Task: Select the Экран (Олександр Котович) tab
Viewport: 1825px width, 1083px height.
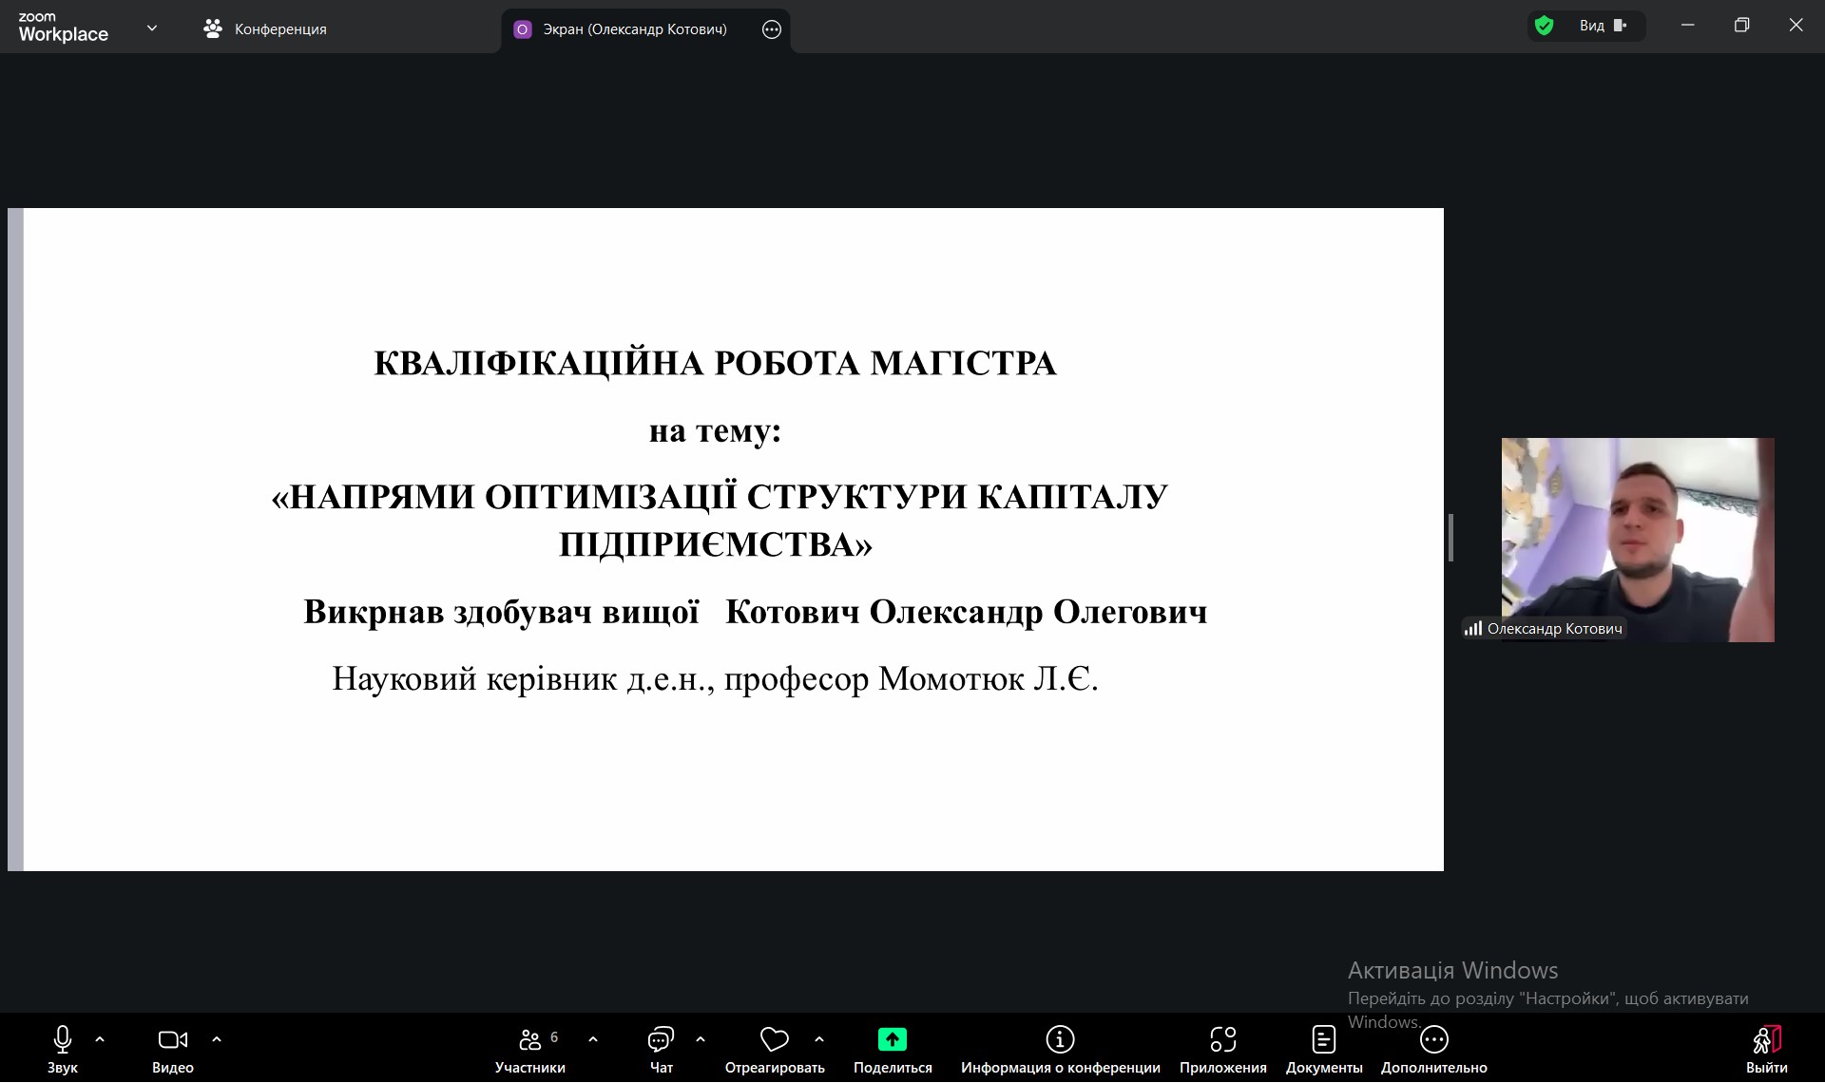Action: click(634, 29)
